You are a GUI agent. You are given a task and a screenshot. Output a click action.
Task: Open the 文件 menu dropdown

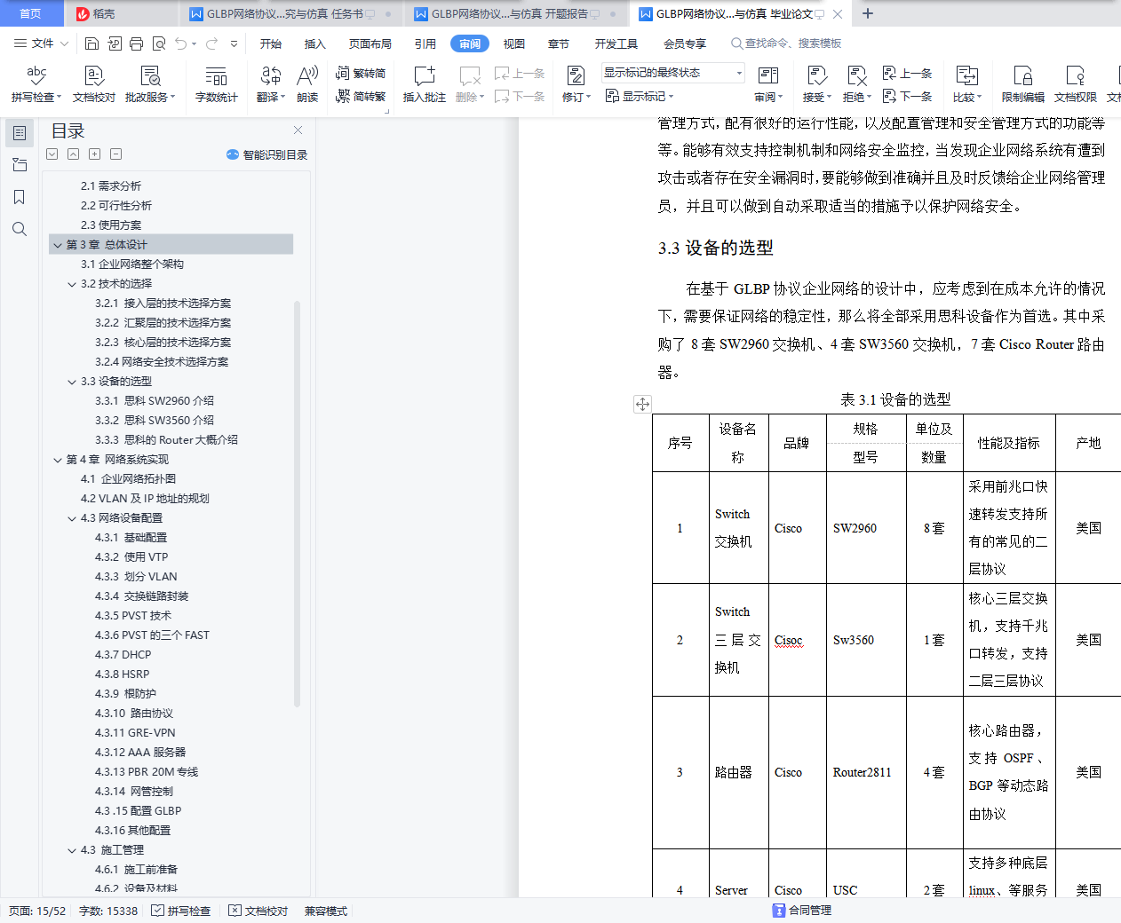coord(41,43)
